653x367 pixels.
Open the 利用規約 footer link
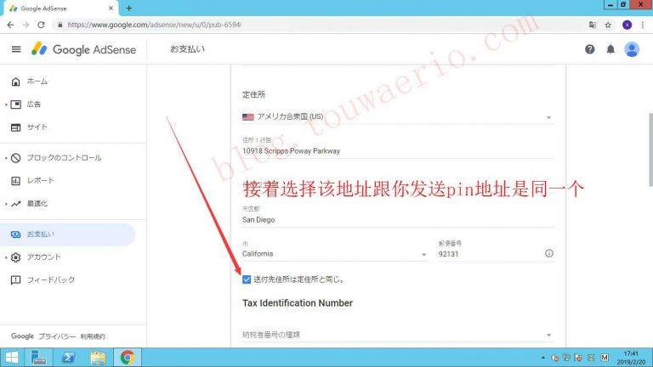click(93, 336)
